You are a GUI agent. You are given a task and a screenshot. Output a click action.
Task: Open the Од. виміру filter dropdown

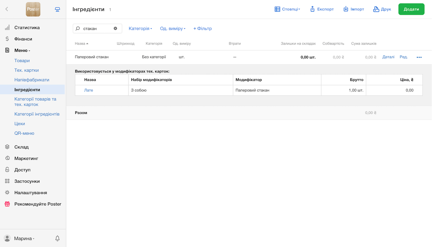172,28
